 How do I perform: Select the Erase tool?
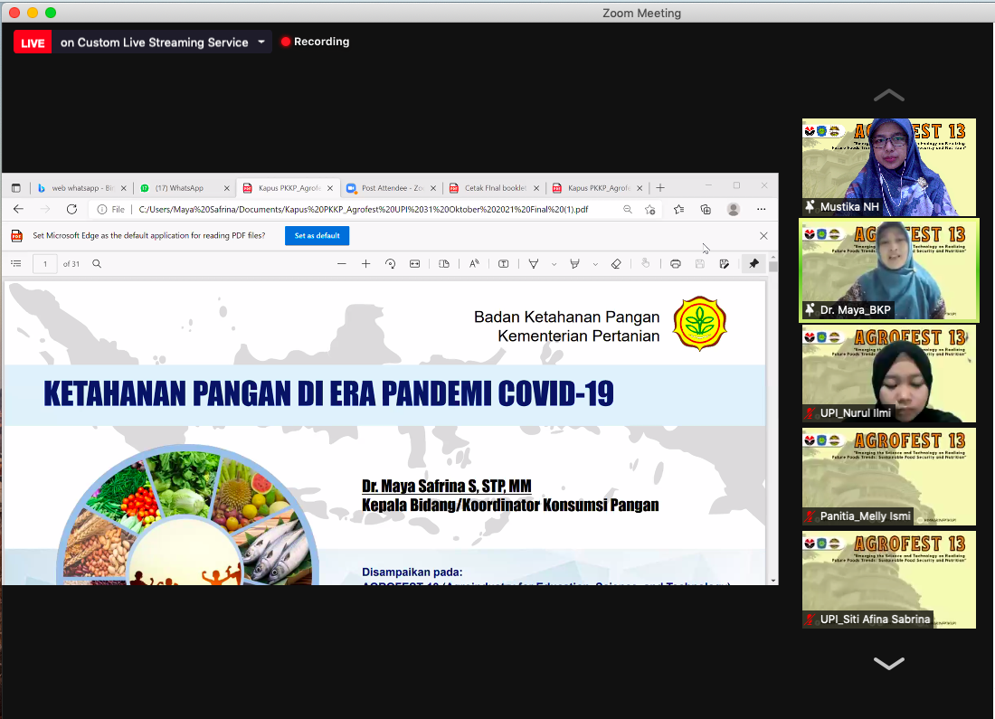(616, 264)
